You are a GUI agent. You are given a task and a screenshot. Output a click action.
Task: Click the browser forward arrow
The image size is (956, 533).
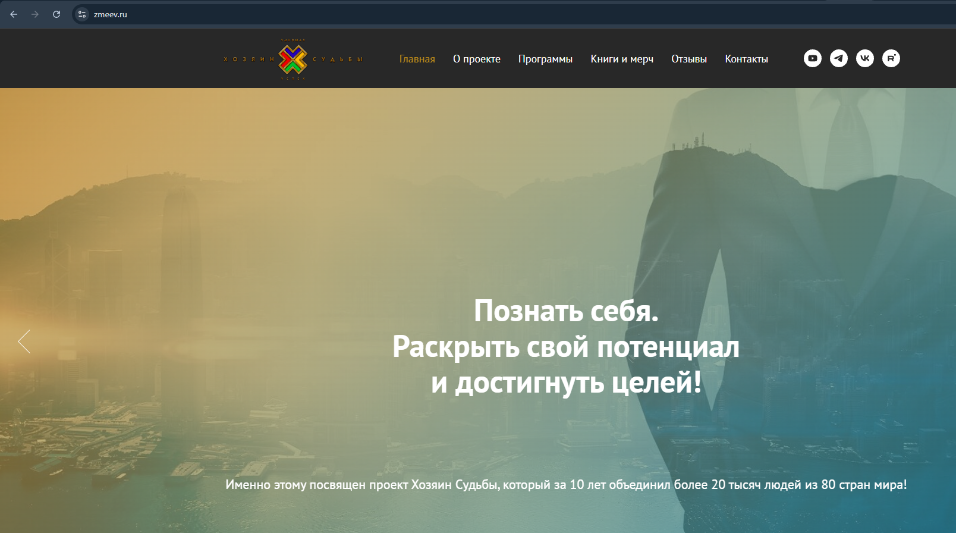point(35,14)
